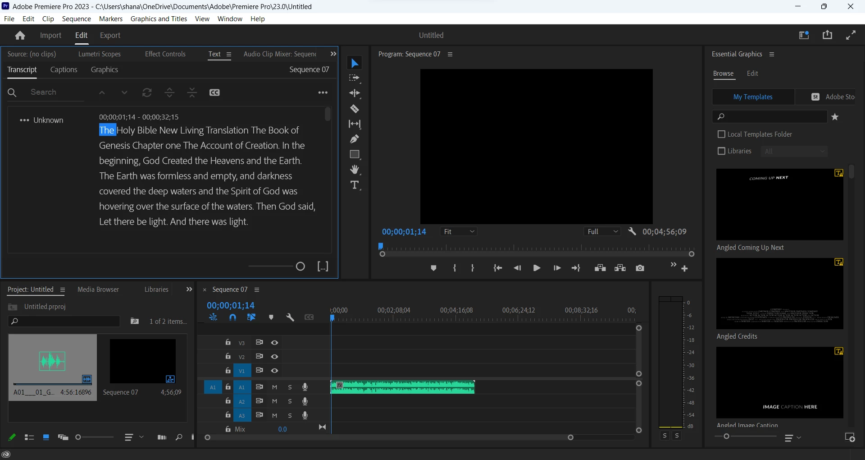865x460 pixels.
Task: Click the transcript zoom slider handle
Action: [x=300, y=267]
